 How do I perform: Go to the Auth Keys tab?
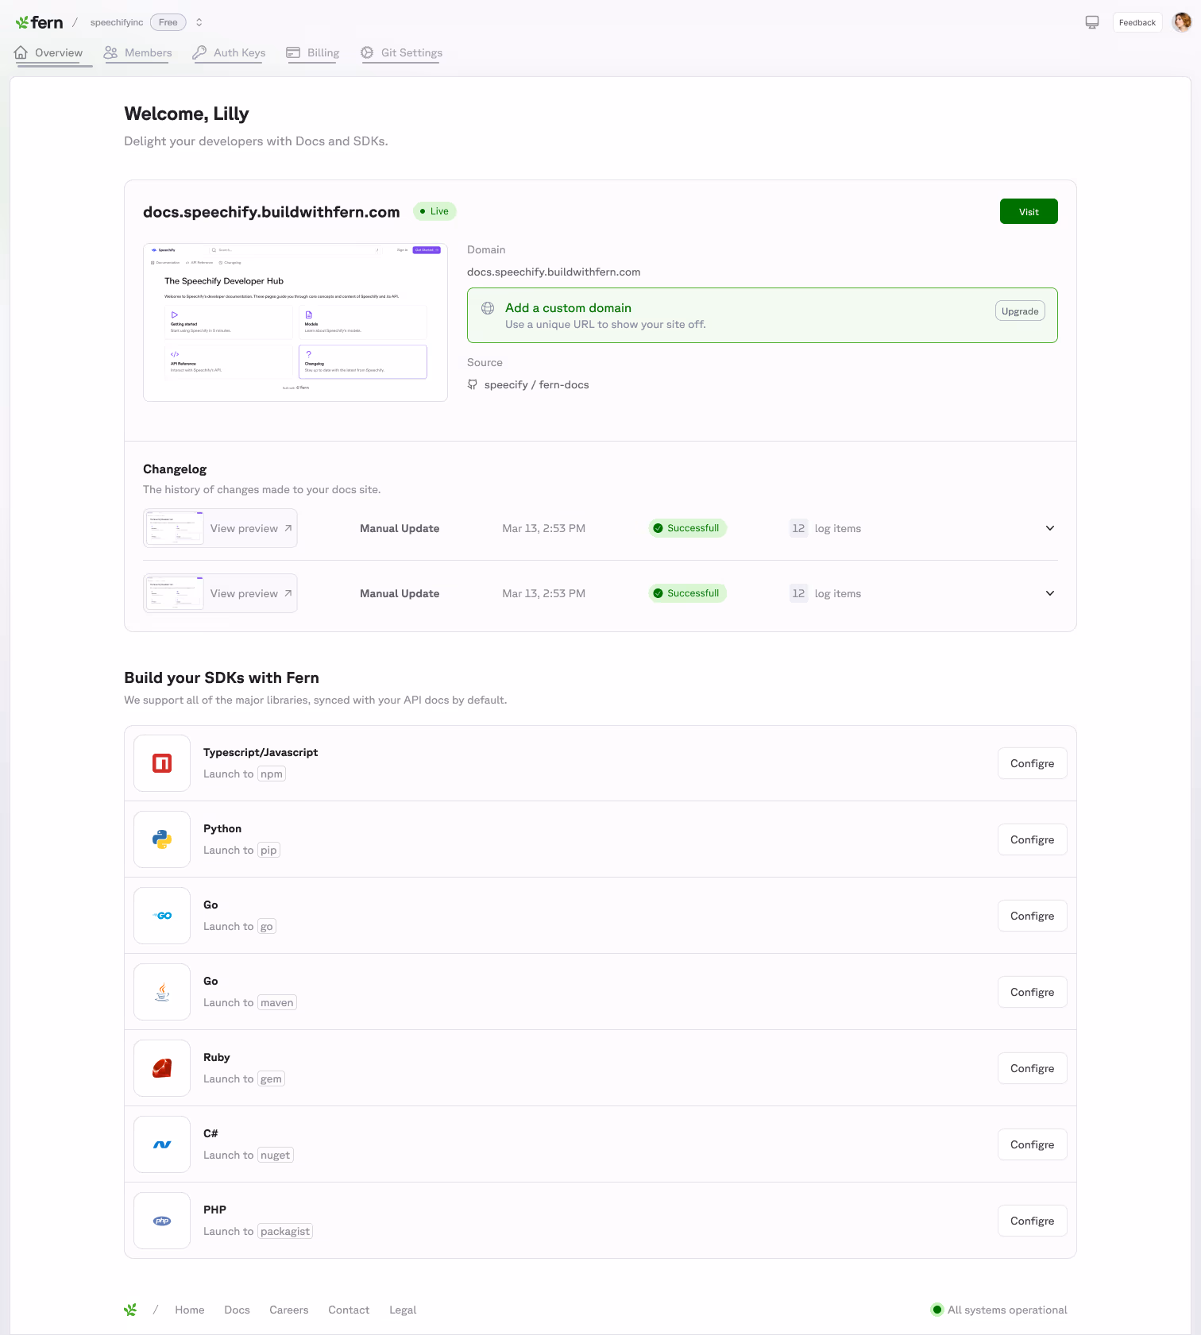pyautogui.click(x=229, y=52)
